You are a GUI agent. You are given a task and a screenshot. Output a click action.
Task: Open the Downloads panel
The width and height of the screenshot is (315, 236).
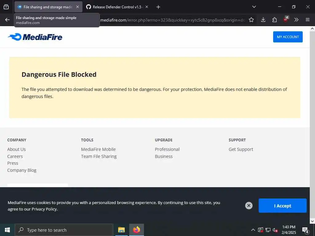[263, 20]
